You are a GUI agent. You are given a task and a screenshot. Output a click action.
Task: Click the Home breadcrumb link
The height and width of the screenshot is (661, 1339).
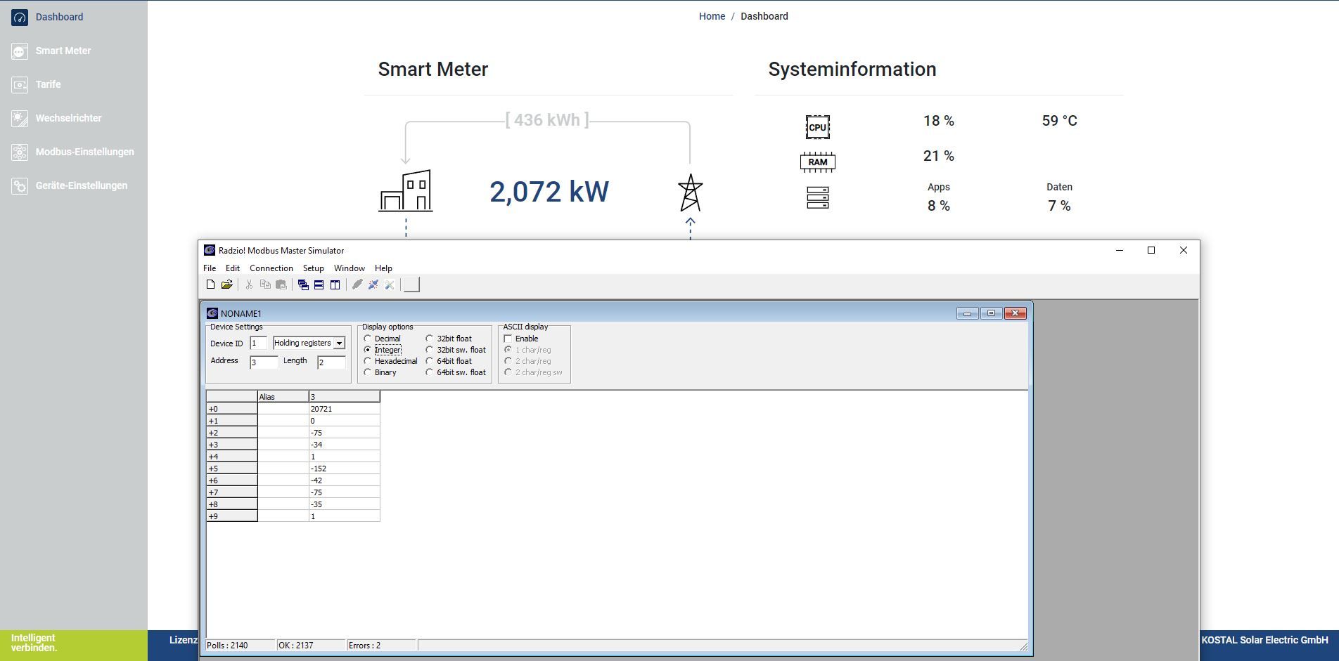[x=712, y=16]
